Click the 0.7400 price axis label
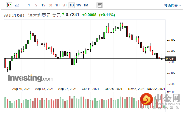Viewport: 184px width, 113px height. [x=171, y=40]
